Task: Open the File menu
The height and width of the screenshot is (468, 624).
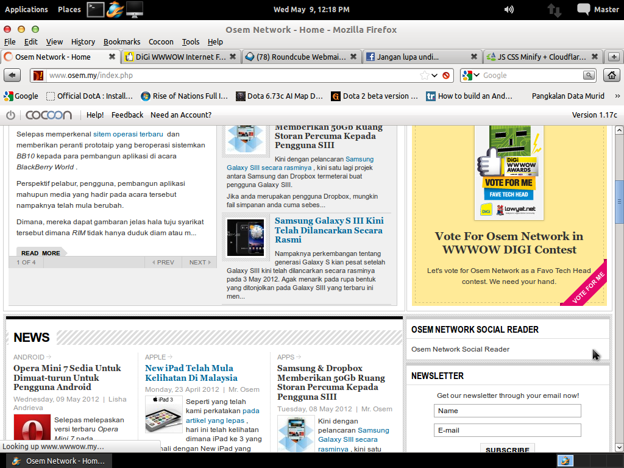Action: coord(10,42)
